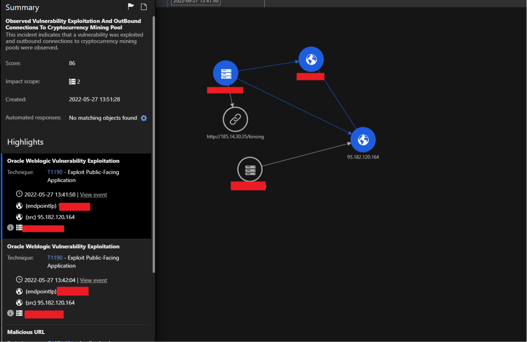
Task: Click the timeline marker dated 2022-05-27 13:41:50
Action: click(x=196, y=1)
